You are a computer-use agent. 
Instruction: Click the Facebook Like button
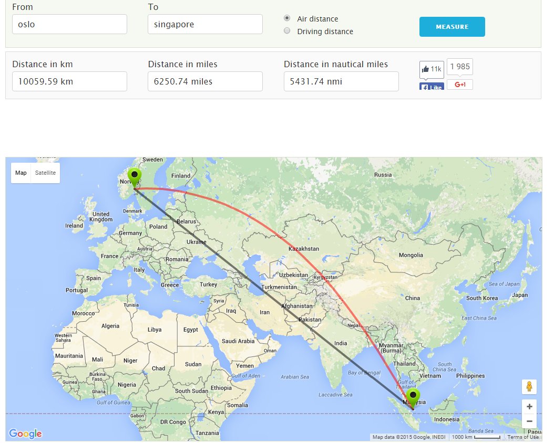pos(432,87)
